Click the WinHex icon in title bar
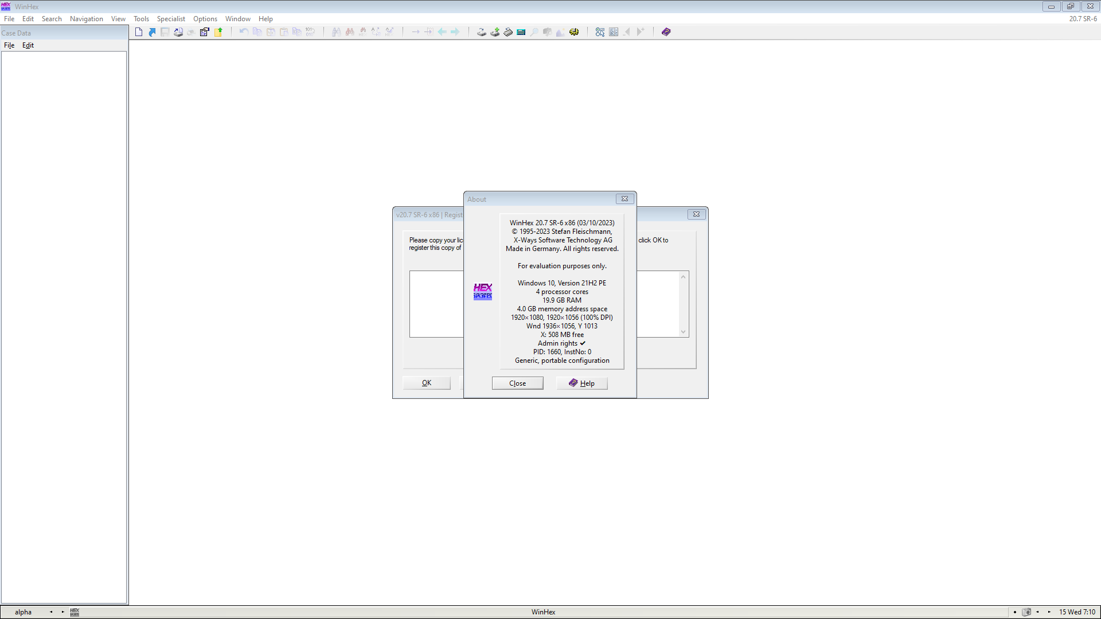The height and width of the screenshot is (619, 1101). point(6,6)
